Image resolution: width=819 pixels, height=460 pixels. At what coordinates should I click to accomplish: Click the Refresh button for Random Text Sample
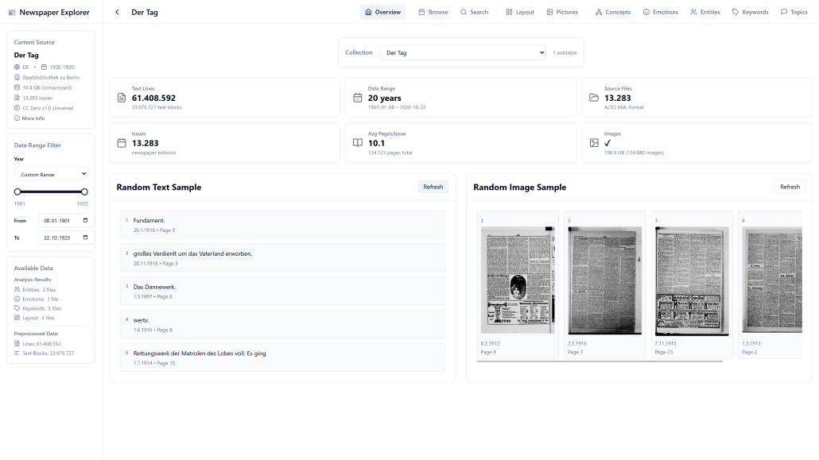pos(433,186)
